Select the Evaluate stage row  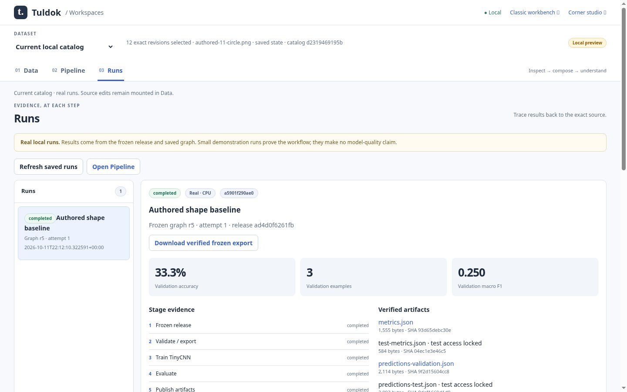pyautogui.click(x=259, y=374)
